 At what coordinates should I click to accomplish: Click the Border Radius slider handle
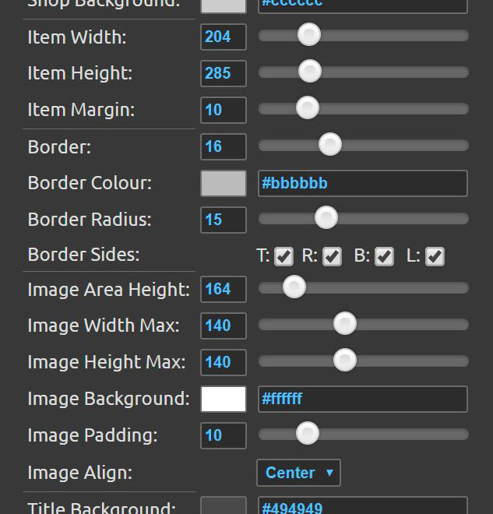tap(325, 218)
